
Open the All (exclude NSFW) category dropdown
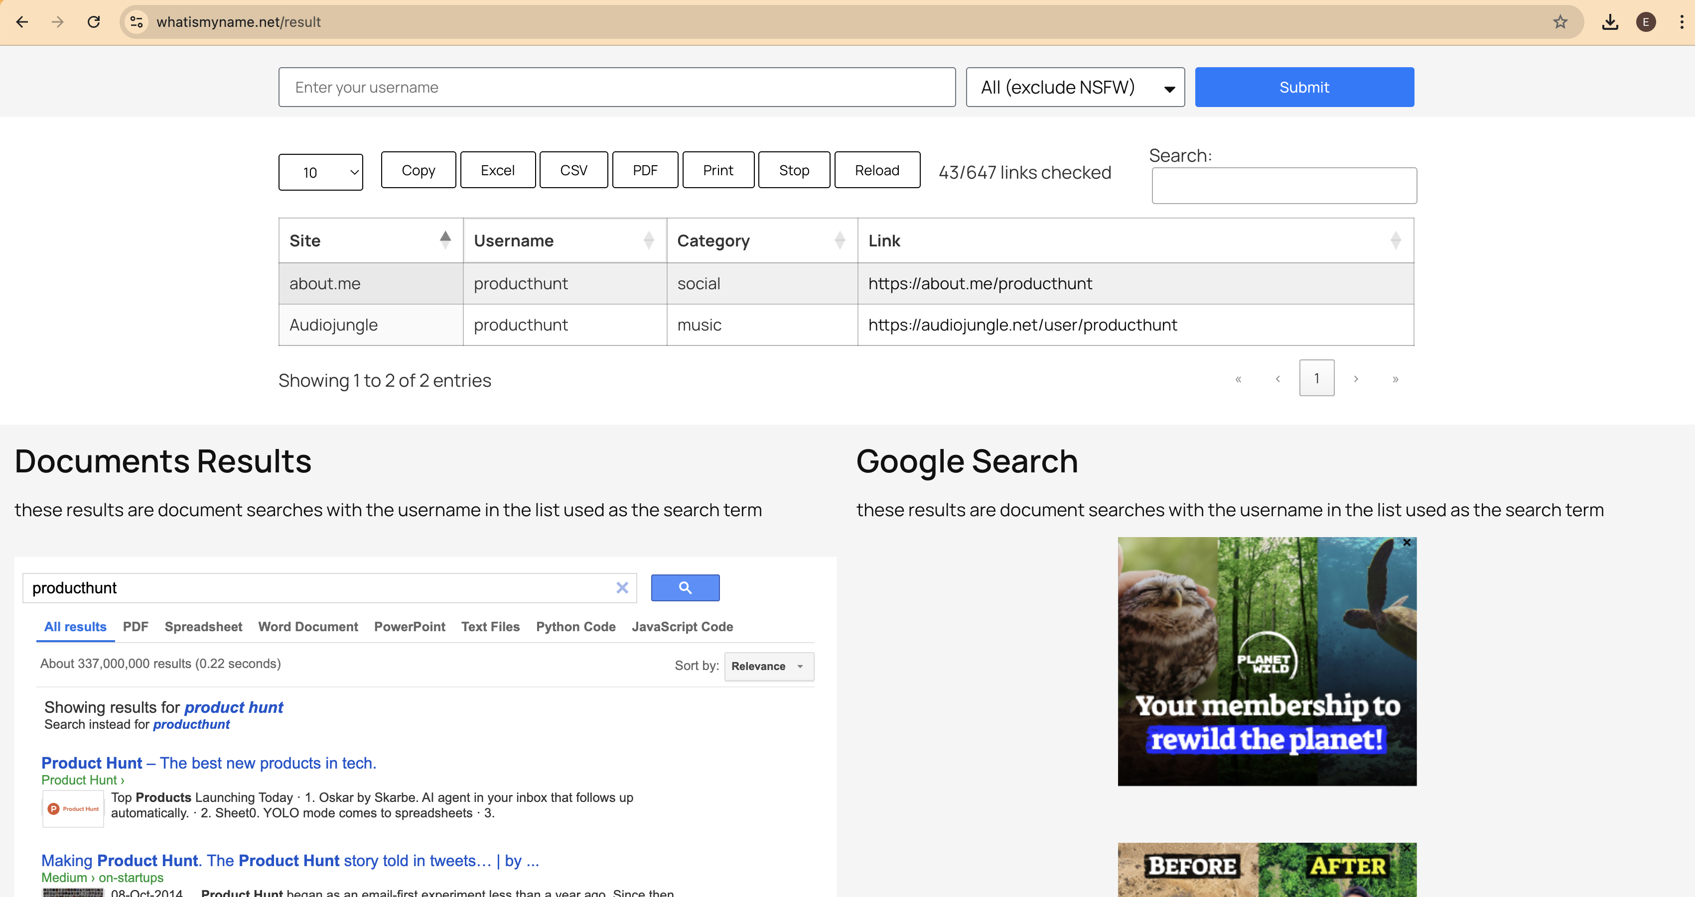1075,88
